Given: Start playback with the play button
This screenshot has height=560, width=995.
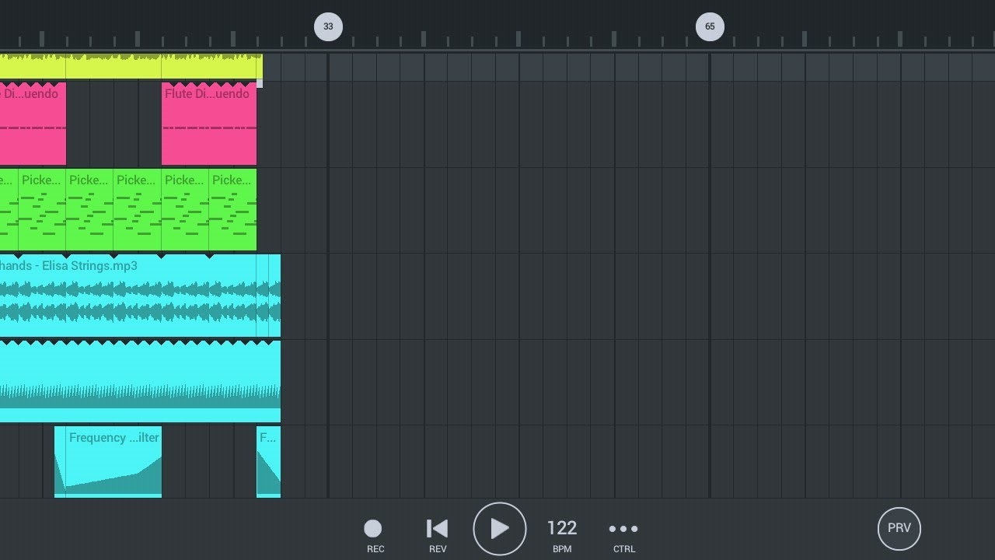Looking at the screenshot, I should [500, 529].
